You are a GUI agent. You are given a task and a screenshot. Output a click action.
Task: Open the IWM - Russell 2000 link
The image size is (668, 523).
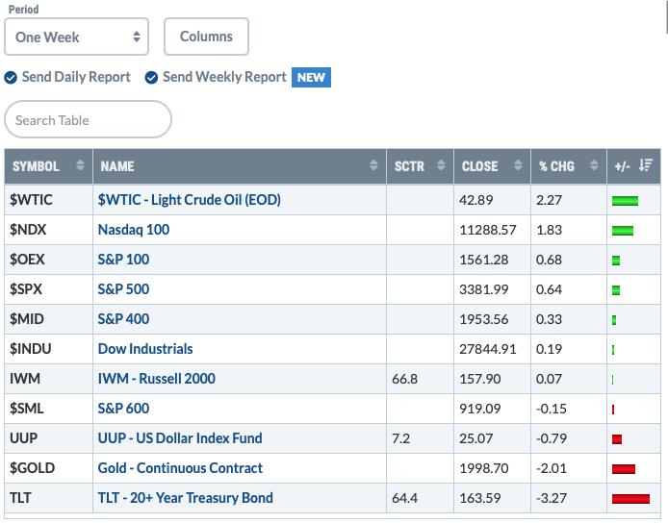click(x=156, y=379)
